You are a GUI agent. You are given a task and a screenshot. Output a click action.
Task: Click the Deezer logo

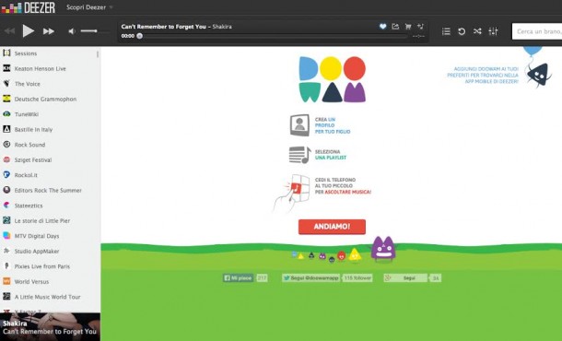tap(28, 7)
